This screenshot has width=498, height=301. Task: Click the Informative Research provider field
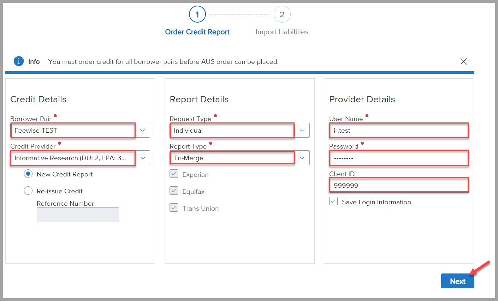click(73, 158)
